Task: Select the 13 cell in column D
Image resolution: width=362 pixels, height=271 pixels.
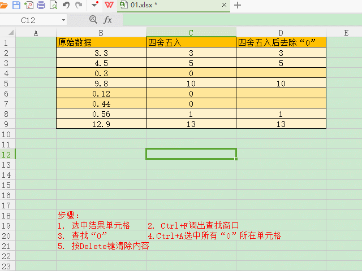Action: tap(281, 124)
